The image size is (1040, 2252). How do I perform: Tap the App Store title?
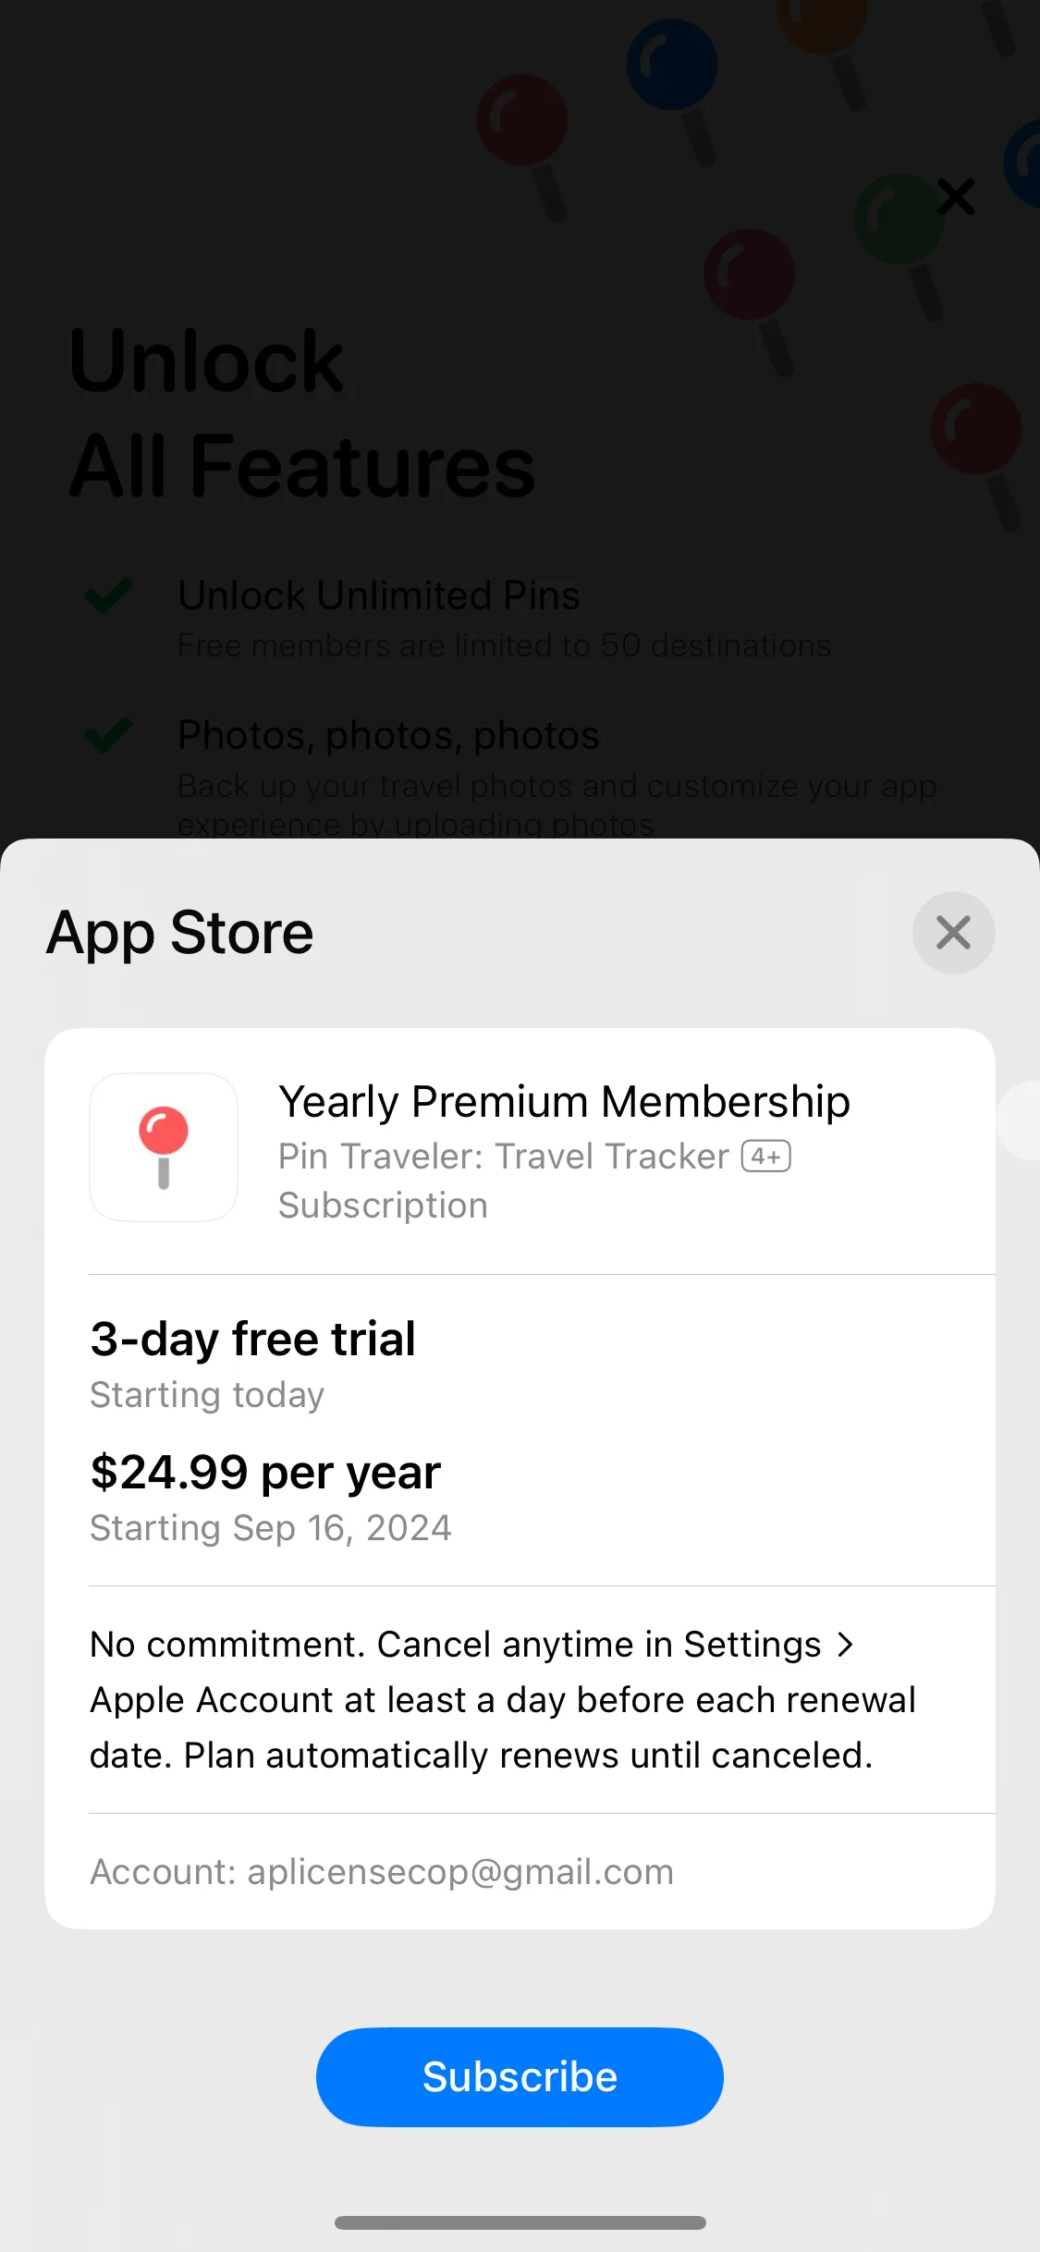tap(180, 933)
